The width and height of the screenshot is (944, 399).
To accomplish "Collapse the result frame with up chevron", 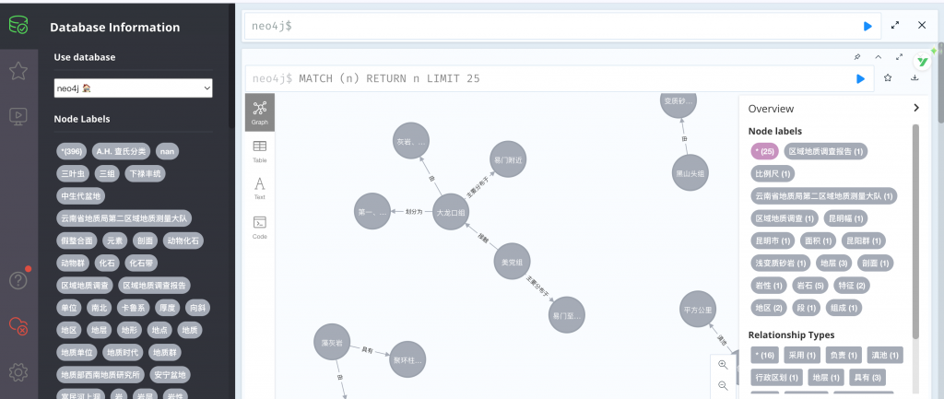I will pos(879,57).
